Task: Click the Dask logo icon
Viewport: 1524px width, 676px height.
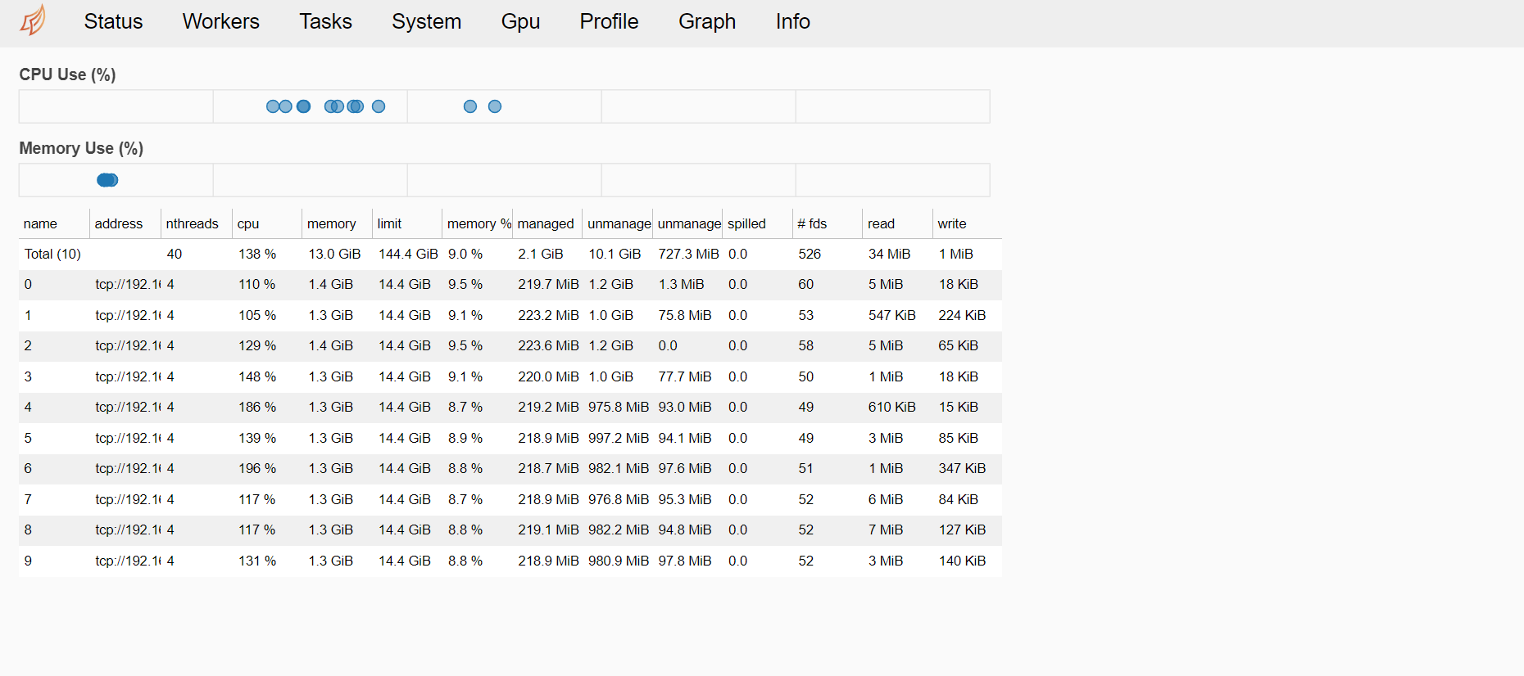Action: coord(33,20)
